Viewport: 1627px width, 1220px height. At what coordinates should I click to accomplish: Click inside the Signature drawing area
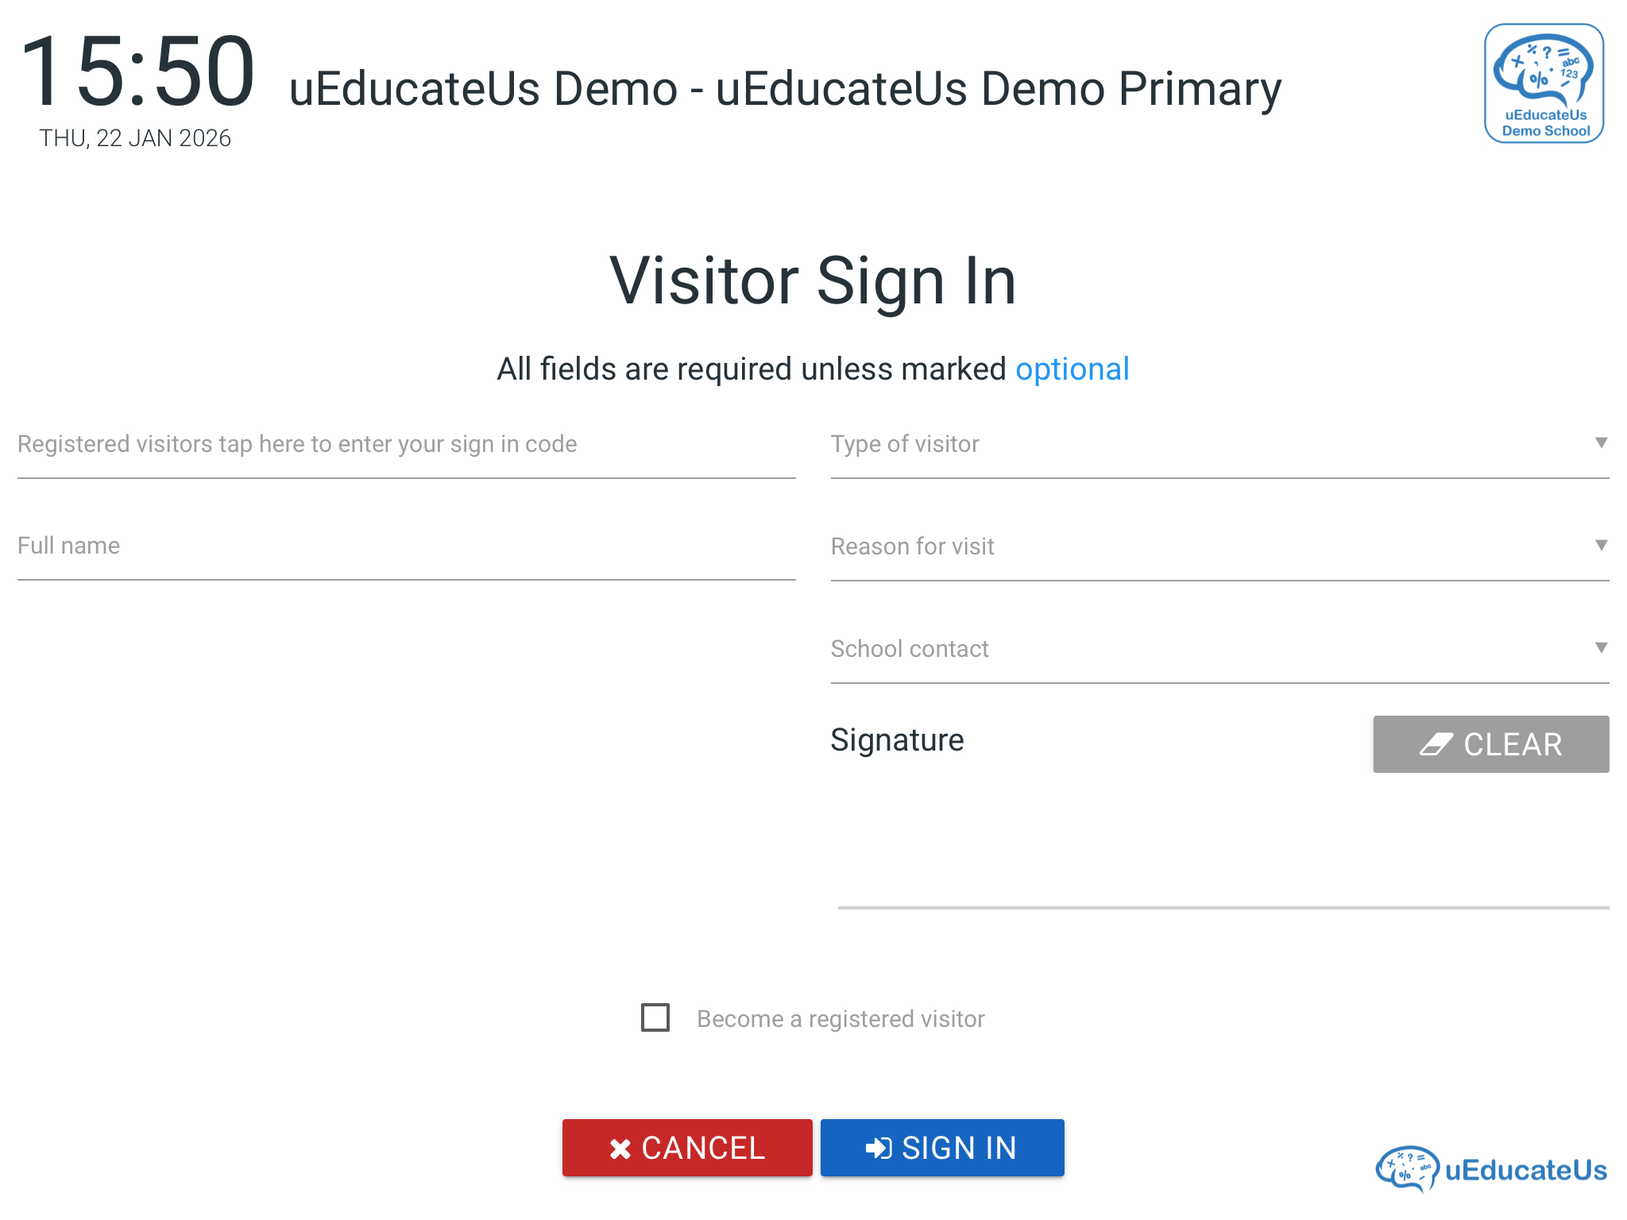tap(1222, 842)
